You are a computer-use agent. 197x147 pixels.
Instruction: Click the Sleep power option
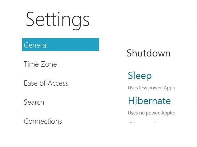(x=140, y=76)
